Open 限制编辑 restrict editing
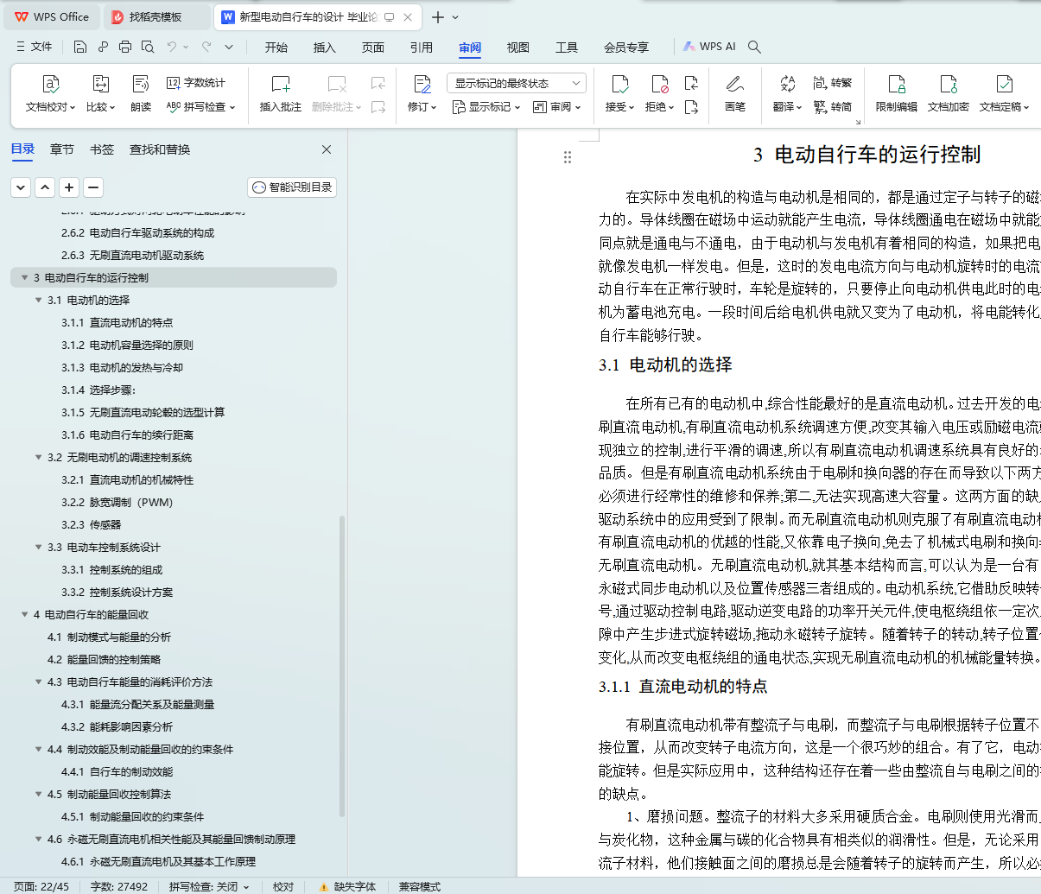Image resolution: width=1041 pixels, height=894 pixels. (897, 94)
